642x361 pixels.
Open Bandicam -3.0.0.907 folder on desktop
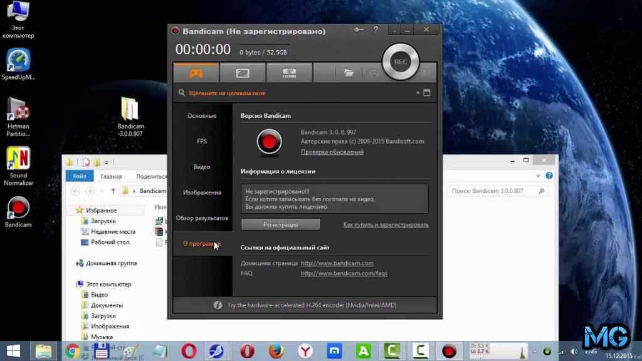tap(130, 117)
